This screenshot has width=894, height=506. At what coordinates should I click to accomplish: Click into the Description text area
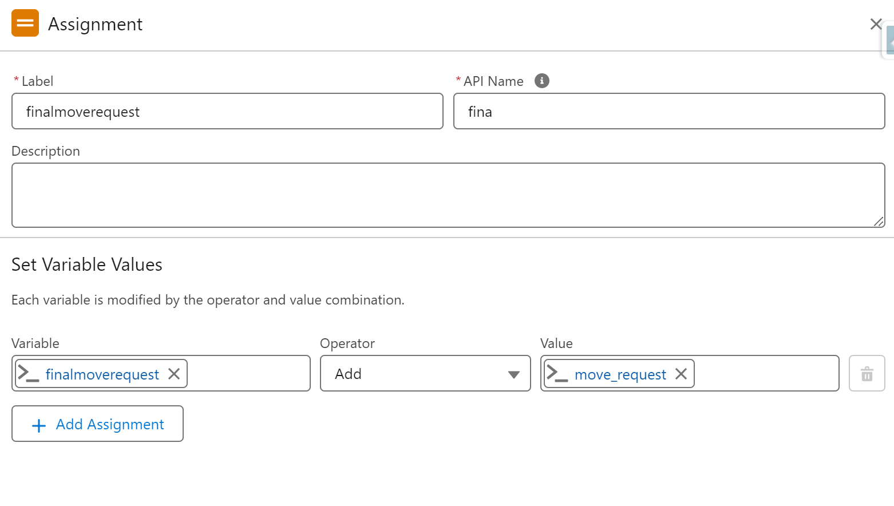(x=448, y=195)
